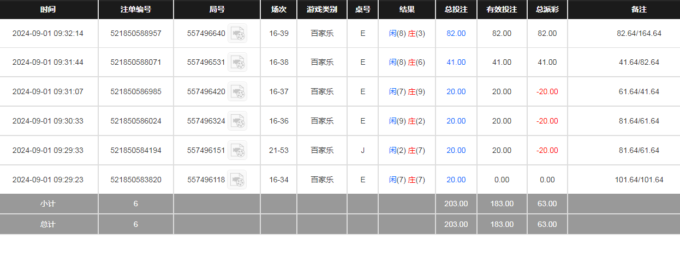Click the 注单编号 column header
Viewport: 680px width, 265px height.
(x=136, y=10)
